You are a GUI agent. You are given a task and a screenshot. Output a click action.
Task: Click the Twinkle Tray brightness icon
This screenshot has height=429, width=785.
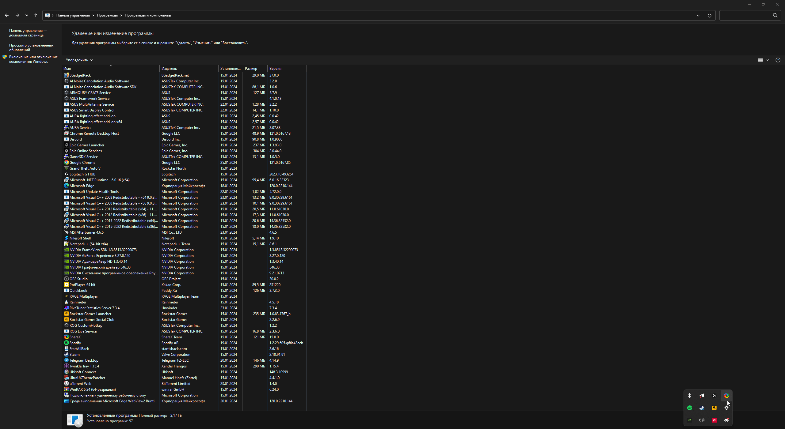tap(726, 408)
